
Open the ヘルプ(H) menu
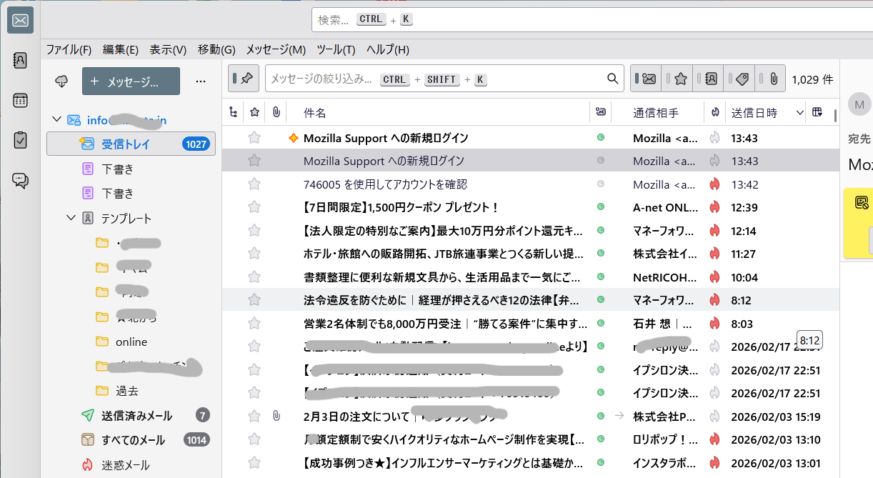[387, 49]
